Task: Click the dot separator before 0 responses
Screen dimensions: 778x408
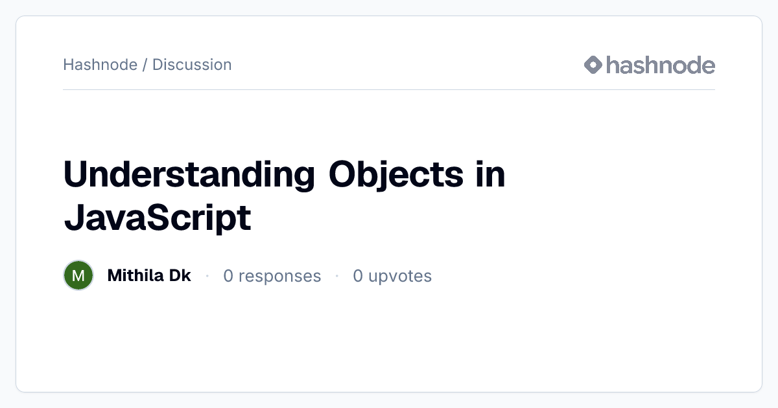Action: [x=207, y=276]
